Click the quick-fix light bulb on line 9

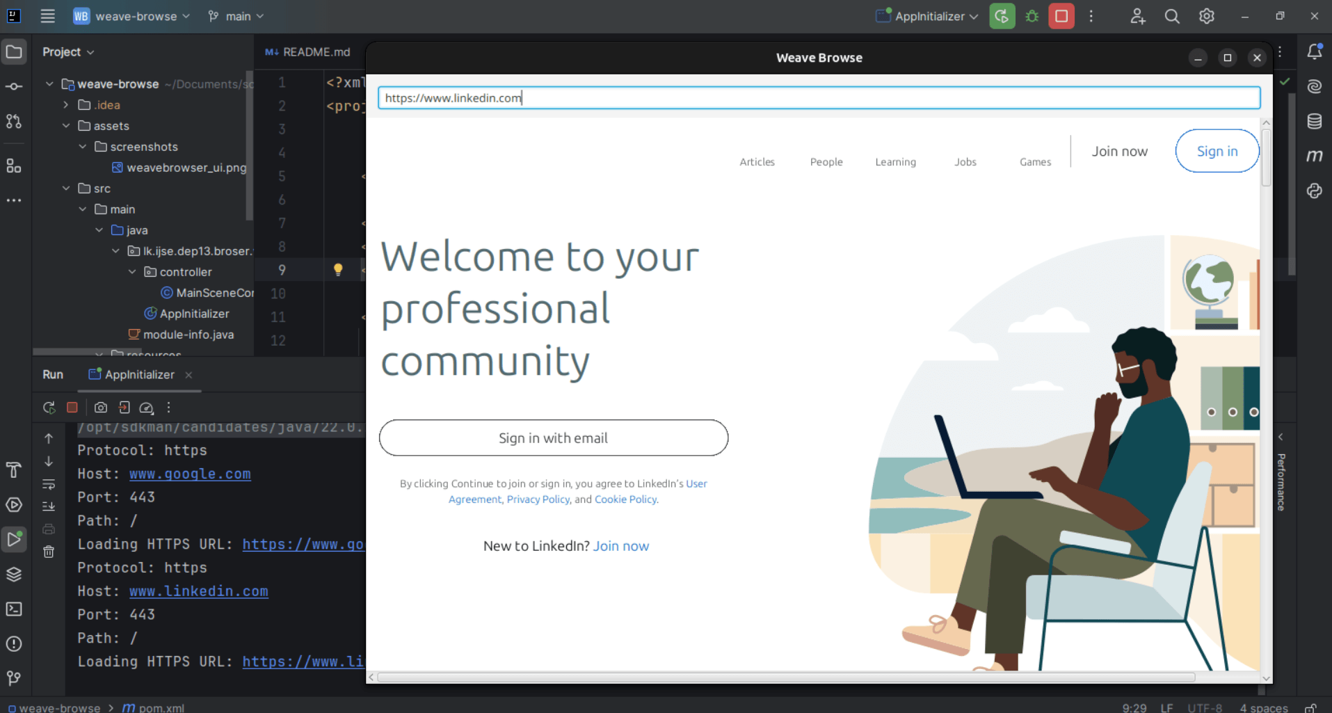pos(338,270)
